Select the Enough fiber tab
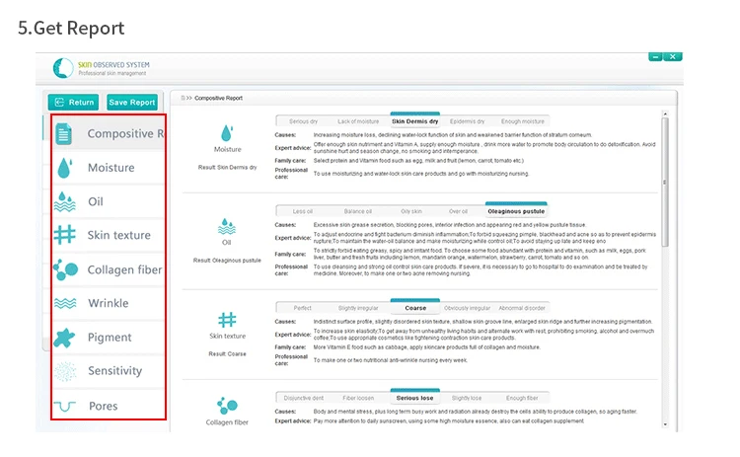The height and width of the screenshot is (457, 740). 522,398
